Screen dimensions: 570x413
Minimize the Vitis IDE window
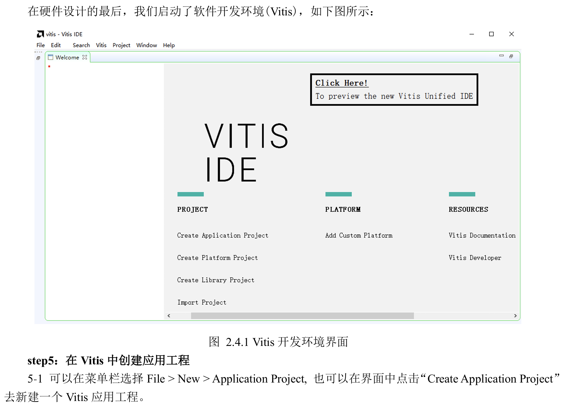(472, 34)
